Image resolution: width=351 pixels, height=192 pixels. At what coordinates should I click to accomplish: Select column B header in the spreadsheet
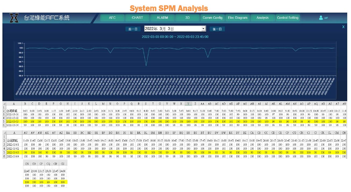(x=25, y=104)
